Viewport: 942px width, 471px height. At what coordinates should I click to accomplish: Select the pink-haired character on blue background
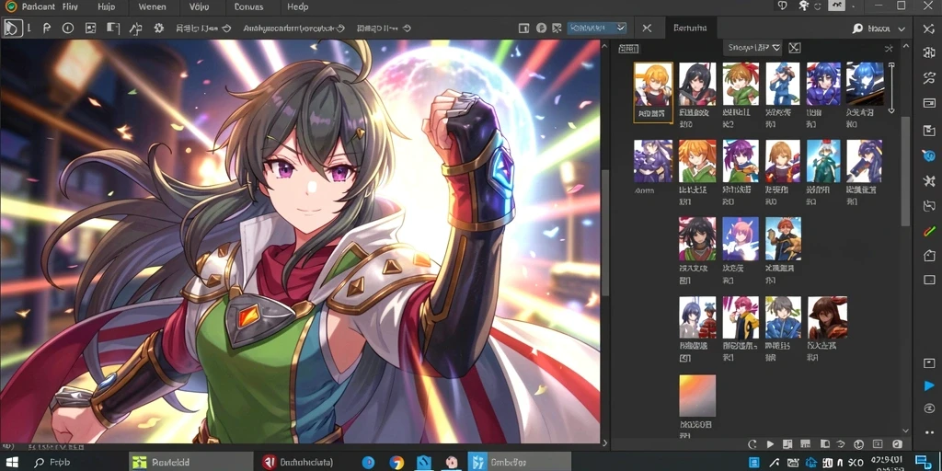[741, 238]
